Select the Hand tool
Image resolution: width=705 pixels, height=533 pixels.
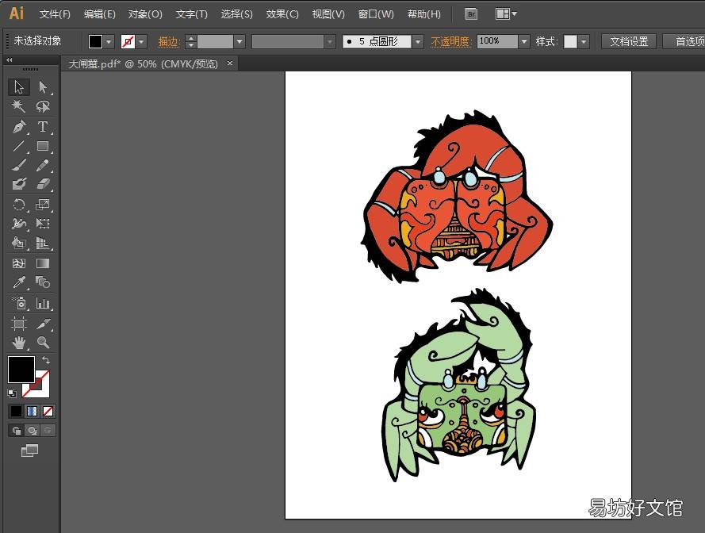coord(19,343)
